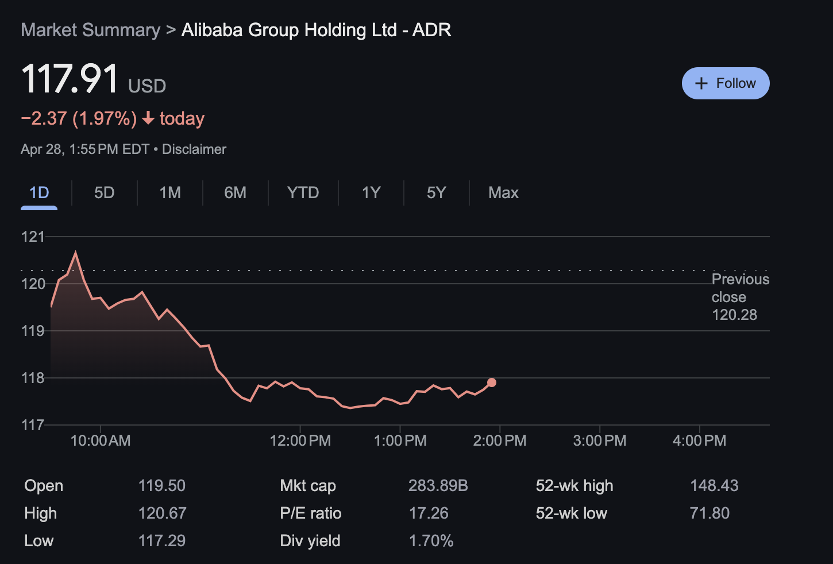Click the Div yield label

tap(310, 541)
